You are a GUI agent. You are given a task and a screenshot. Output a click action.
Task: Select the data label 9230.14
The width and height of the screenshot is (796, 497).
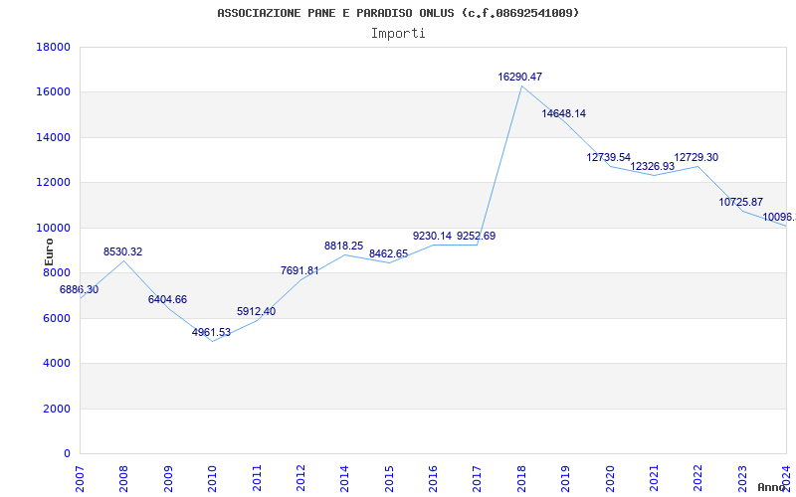click(432, 236)
